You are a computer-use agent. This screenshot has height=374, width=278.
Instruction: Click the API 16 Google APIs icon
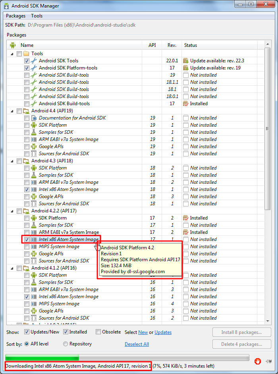coord(34,311)
